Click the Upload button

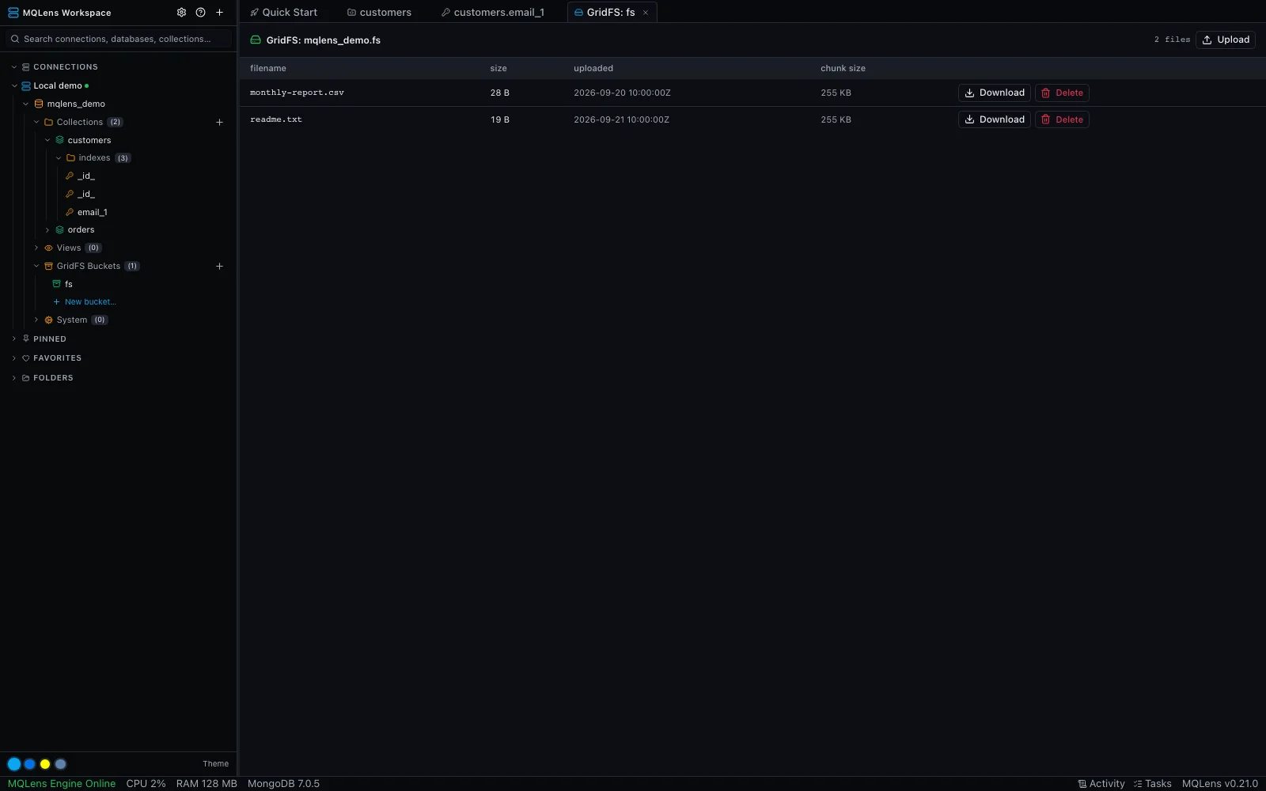click(x=1226, y=40)
